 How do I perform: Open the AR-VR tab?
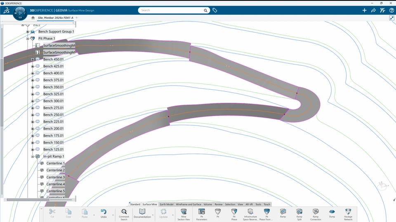pyautogui.click(x=249, y=204)
